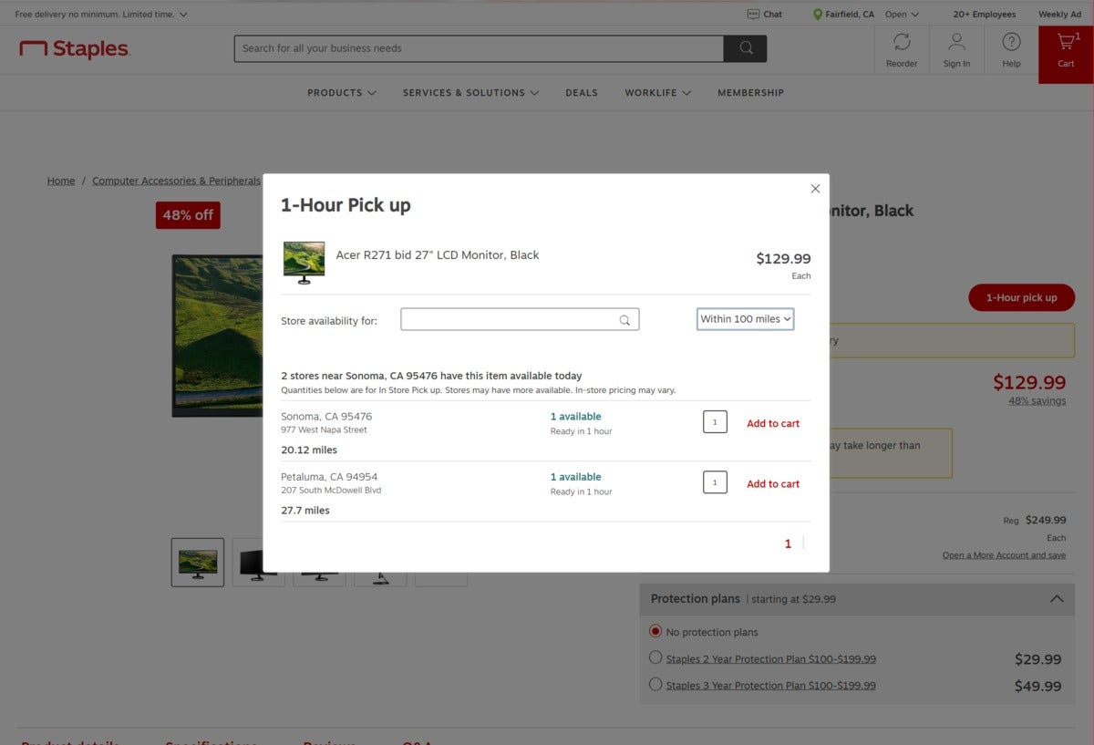
Task: Click the 20+ Employees link
Action: [x=985, y=15]
